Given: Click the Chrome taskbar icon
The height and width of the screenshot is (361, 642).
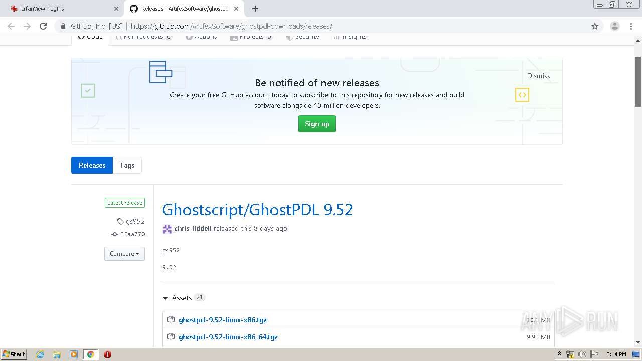Looking at the screenshot, I should click(90, 354).
